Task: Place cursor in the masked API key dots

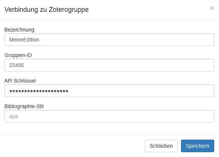Action: [39, 91]
